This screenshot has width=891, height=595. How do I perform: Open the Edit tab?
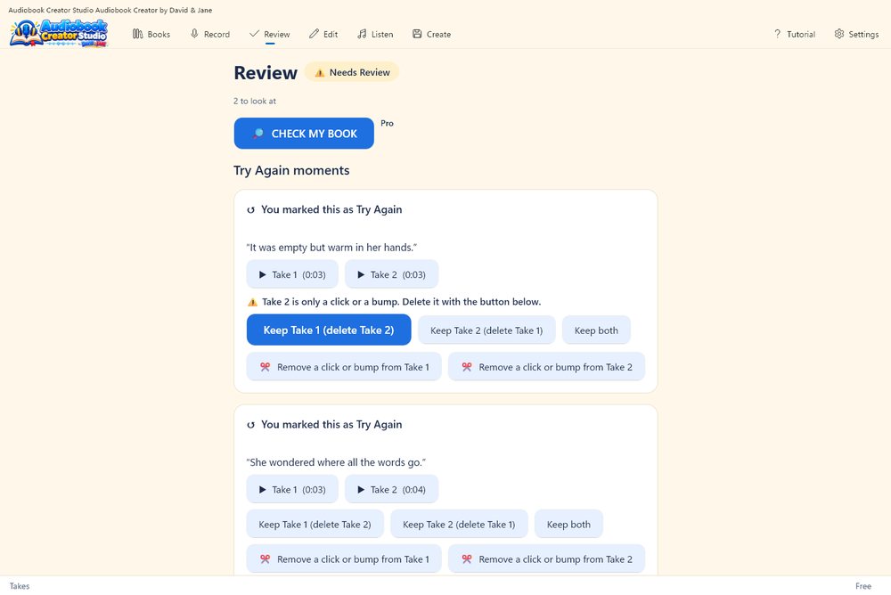click(x=323, y=34)
